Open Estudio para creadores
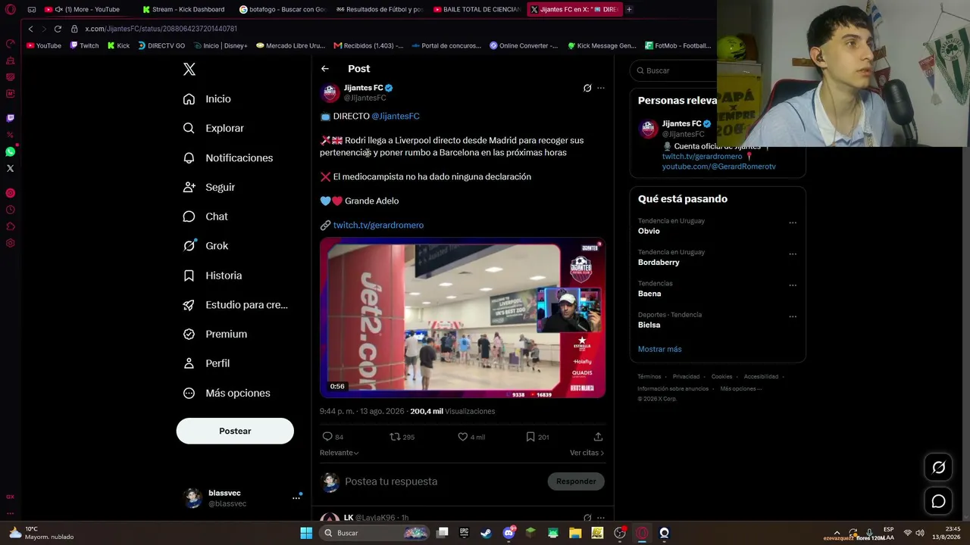 tap(236, 305)
